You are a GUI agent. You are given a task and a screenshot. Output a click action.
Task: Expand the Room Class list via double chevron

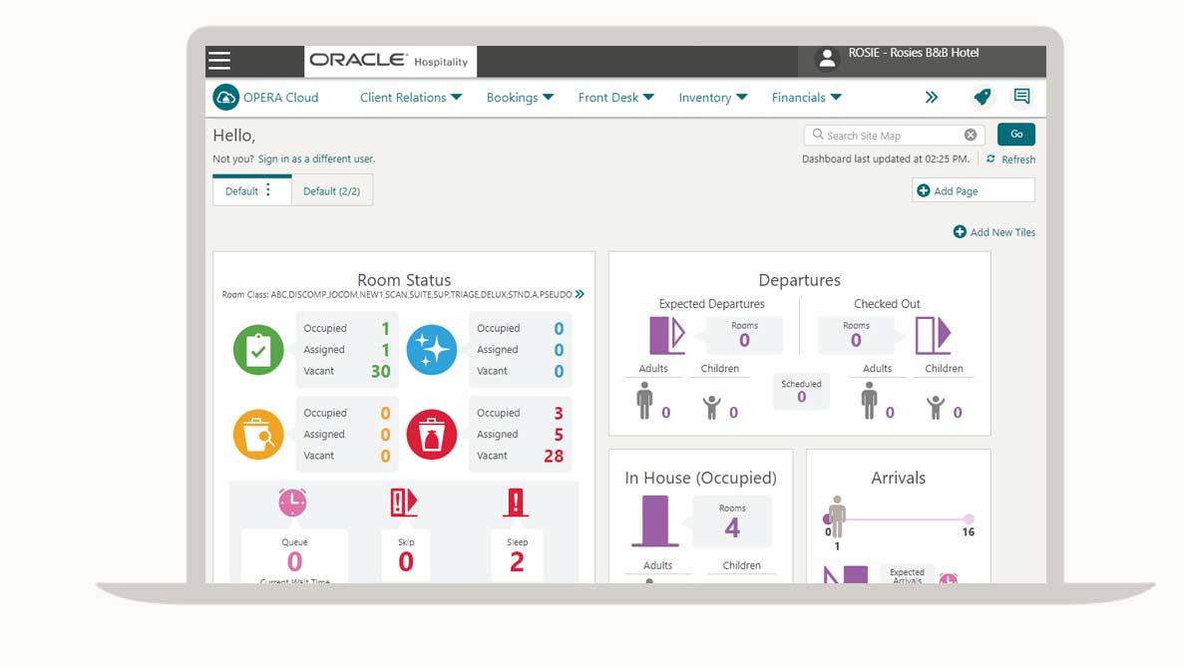pos(580,294)
